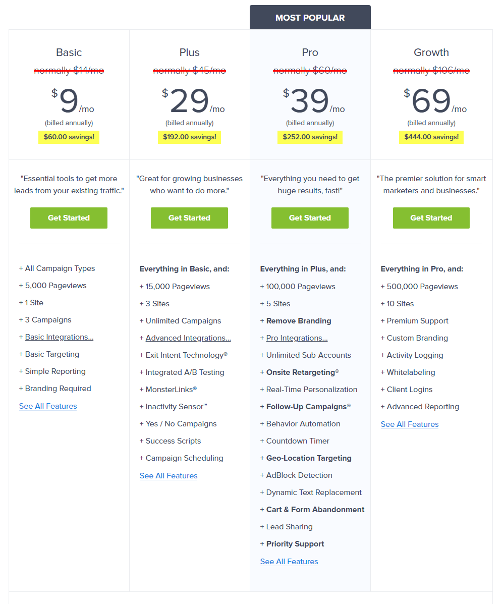Open Basic Integrations link in Basic column
504x604 pixels.
click(59, 337)
